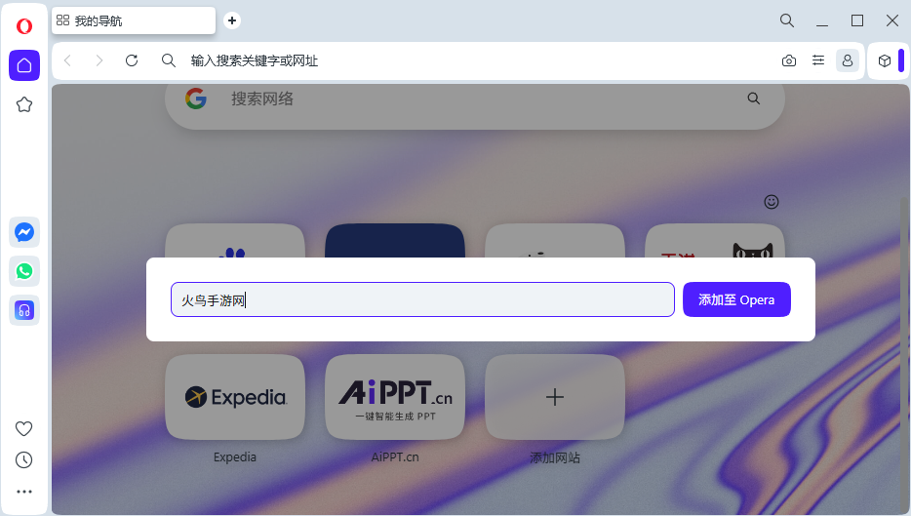
Task: Click the smiley face icon above the tiles
Action: (771, 202)
